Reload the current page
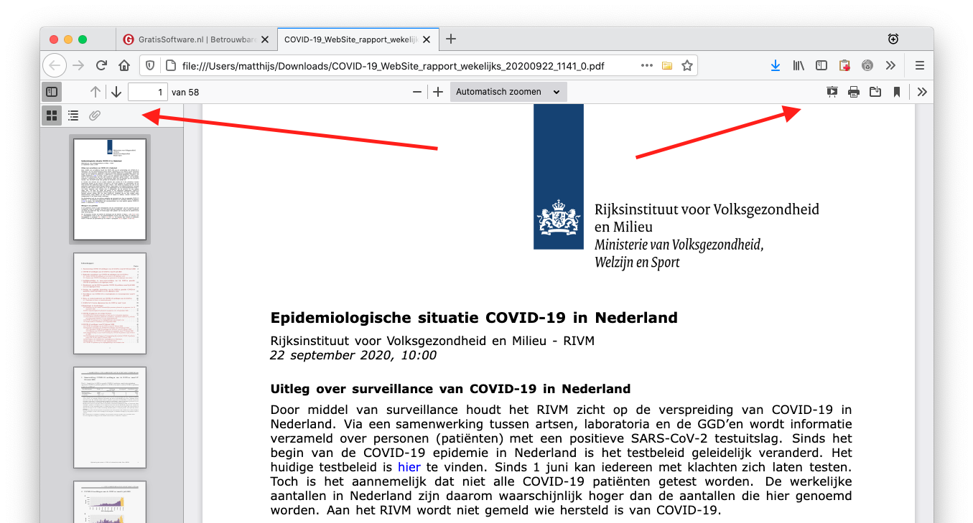973x523 pixels. coord(101,65)
